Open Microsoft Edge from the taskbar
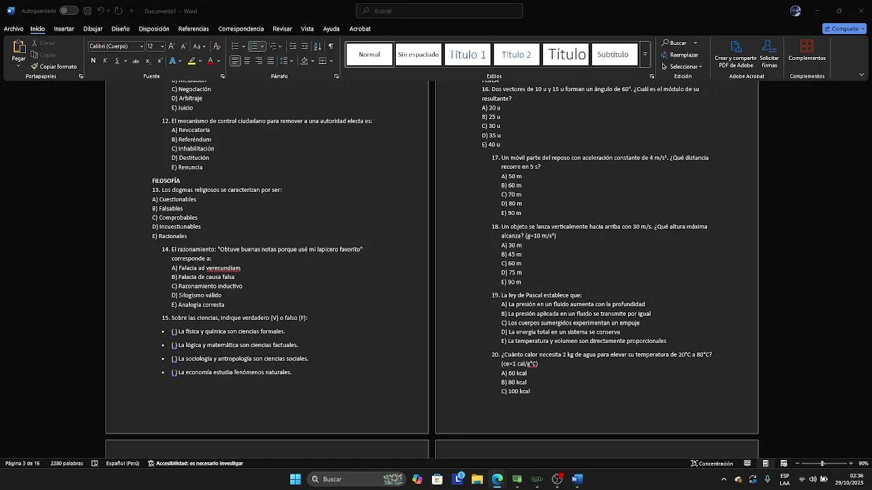872x490 pixels. pyautogui.click(x=497, y=479)
